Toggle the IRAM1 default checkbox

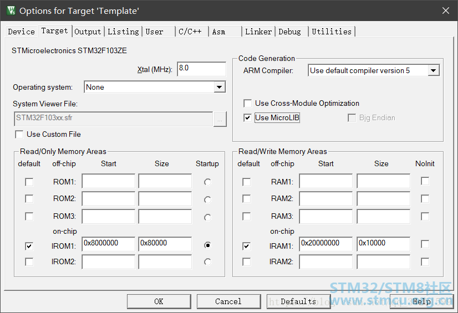(247, 246)
